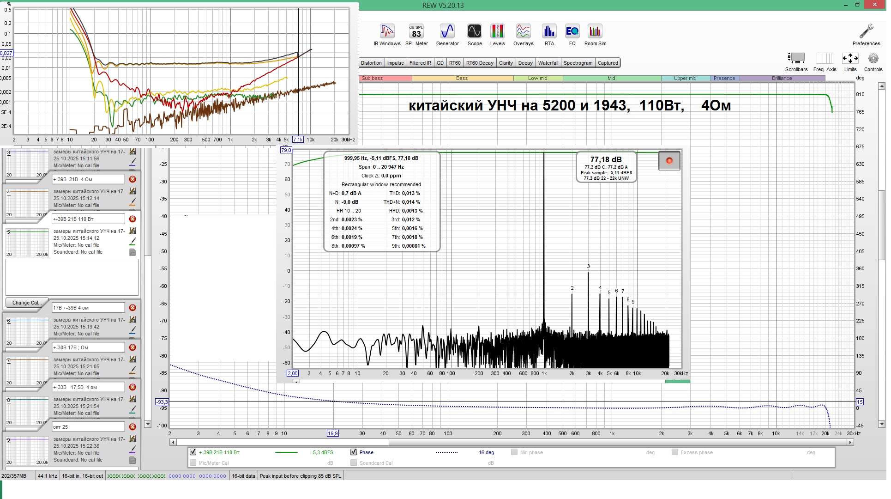The height and width of the screenshot is (499, 891).
Task: Enable Excess phase checkbox
Action: click(674, 452)
